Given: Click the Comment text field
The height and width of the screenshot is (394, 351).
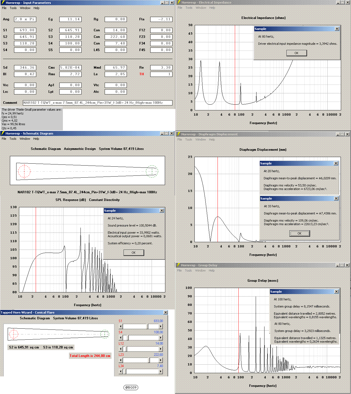Looking at the screenshot, I should pyautogui.click(x=98, y=103).
